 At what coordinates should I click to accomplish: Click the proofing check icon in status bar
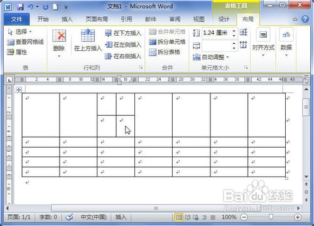click(x=69, y=217)
